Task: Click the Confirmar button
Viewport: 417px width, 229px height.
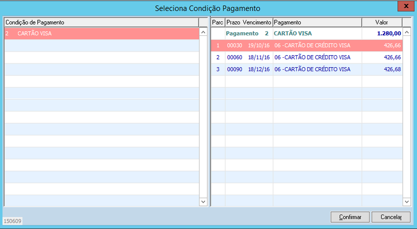Action: tap(350, 217)
